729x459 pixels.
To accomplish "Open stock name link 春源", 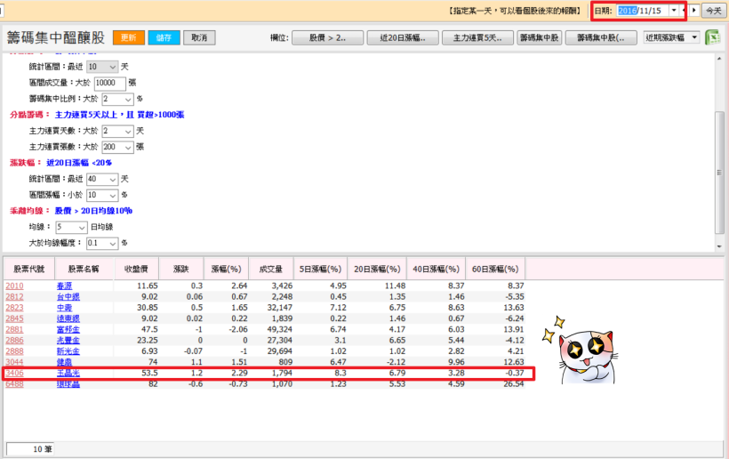I will pos(65,286).
